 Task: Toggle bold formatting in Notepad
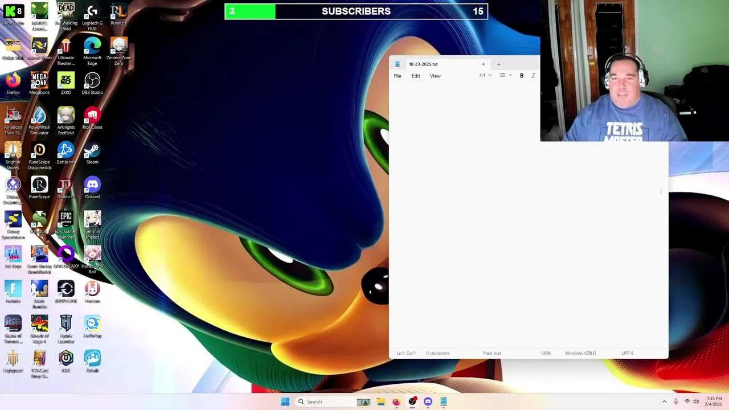pos(522,76)
